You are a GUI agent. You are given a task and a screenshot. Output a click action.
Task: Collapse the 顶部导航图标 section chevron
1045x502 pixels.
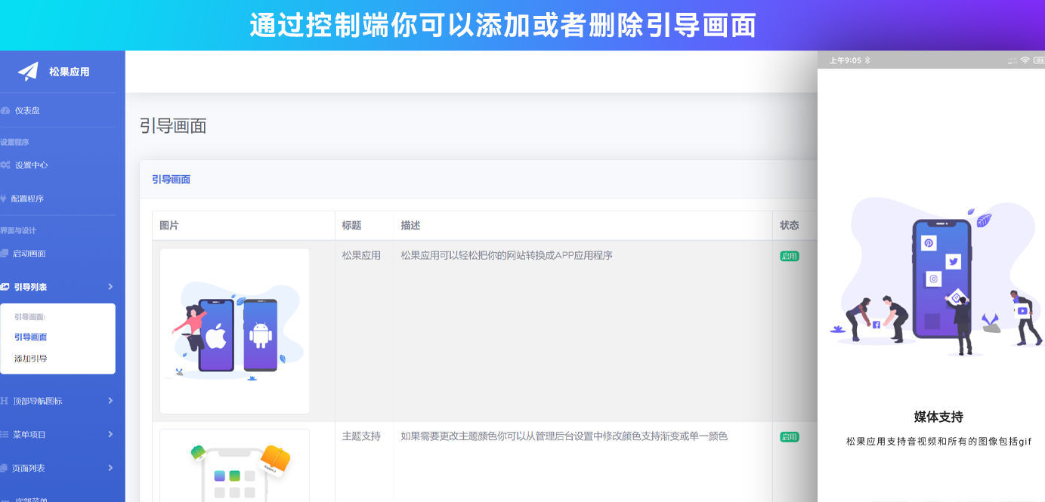tap(110, 400)
